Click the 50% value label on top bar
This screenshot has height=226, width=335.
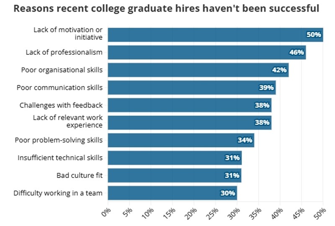click(x=314, y=35)
